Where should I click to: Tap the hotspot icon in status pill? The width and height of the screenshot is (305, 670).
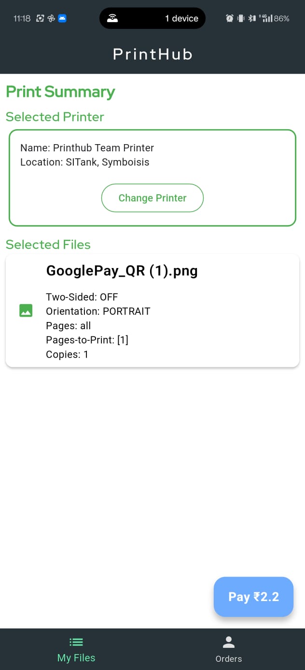click(112, 18)
